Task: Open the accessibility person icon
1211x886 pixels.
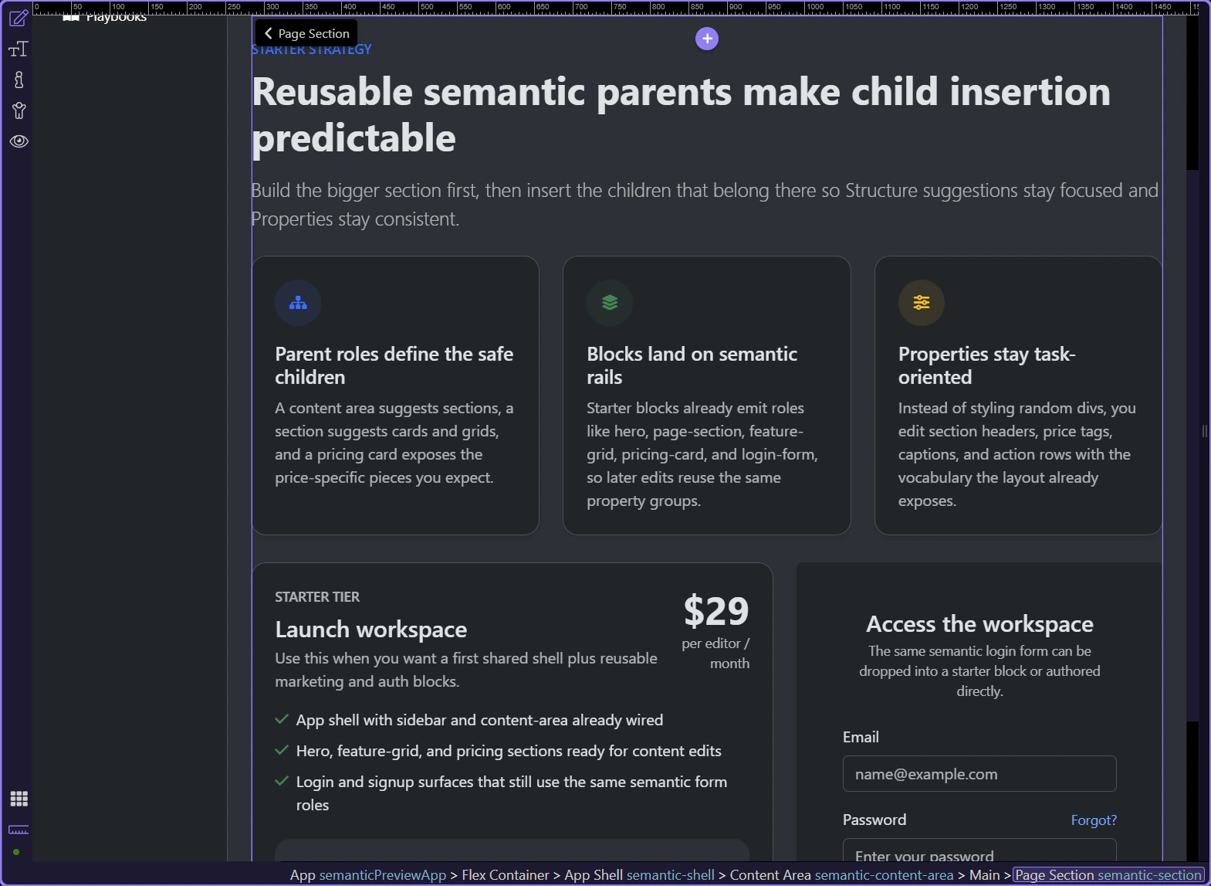Action: tap(19, 110)
